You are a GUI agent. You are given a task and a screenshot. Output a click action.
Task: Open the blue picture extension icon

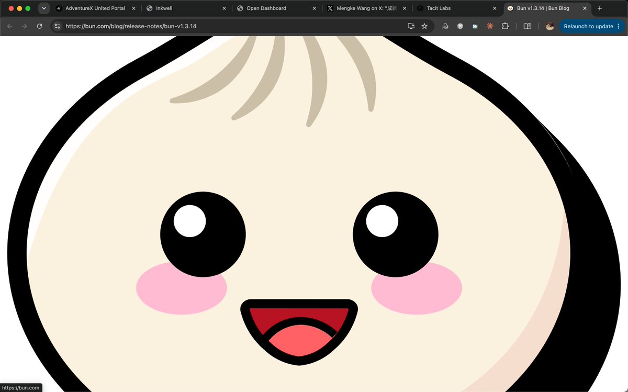(x=475, y=26)
